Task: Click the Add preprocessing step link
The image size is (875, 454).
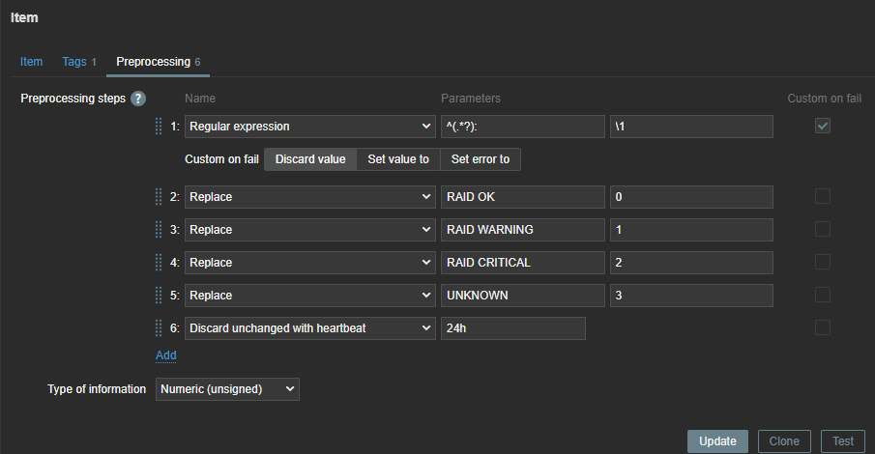Action: [166, 355]
